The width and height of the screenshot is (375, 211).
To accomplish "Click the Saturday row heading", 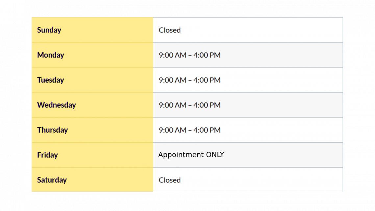I will pos(52,180).
